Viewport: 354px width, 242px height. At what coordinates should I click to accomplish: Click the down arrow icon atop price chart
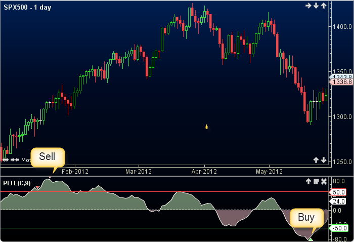point(316,6)
